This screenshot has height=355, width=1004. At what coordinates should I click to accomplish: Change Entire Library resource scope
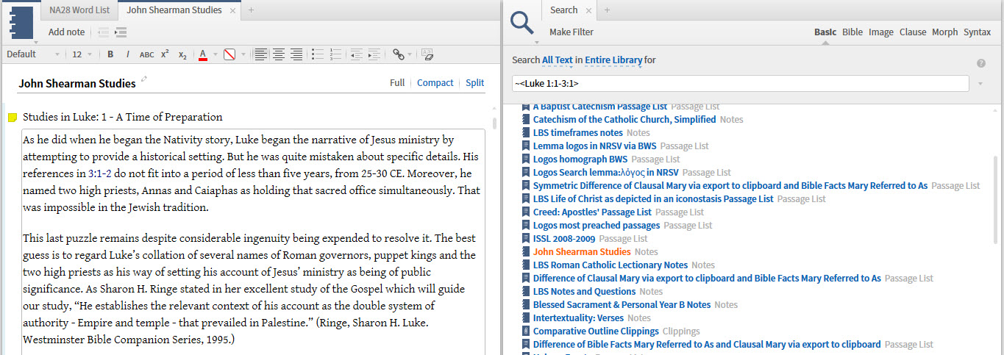(x=613, y=60)
